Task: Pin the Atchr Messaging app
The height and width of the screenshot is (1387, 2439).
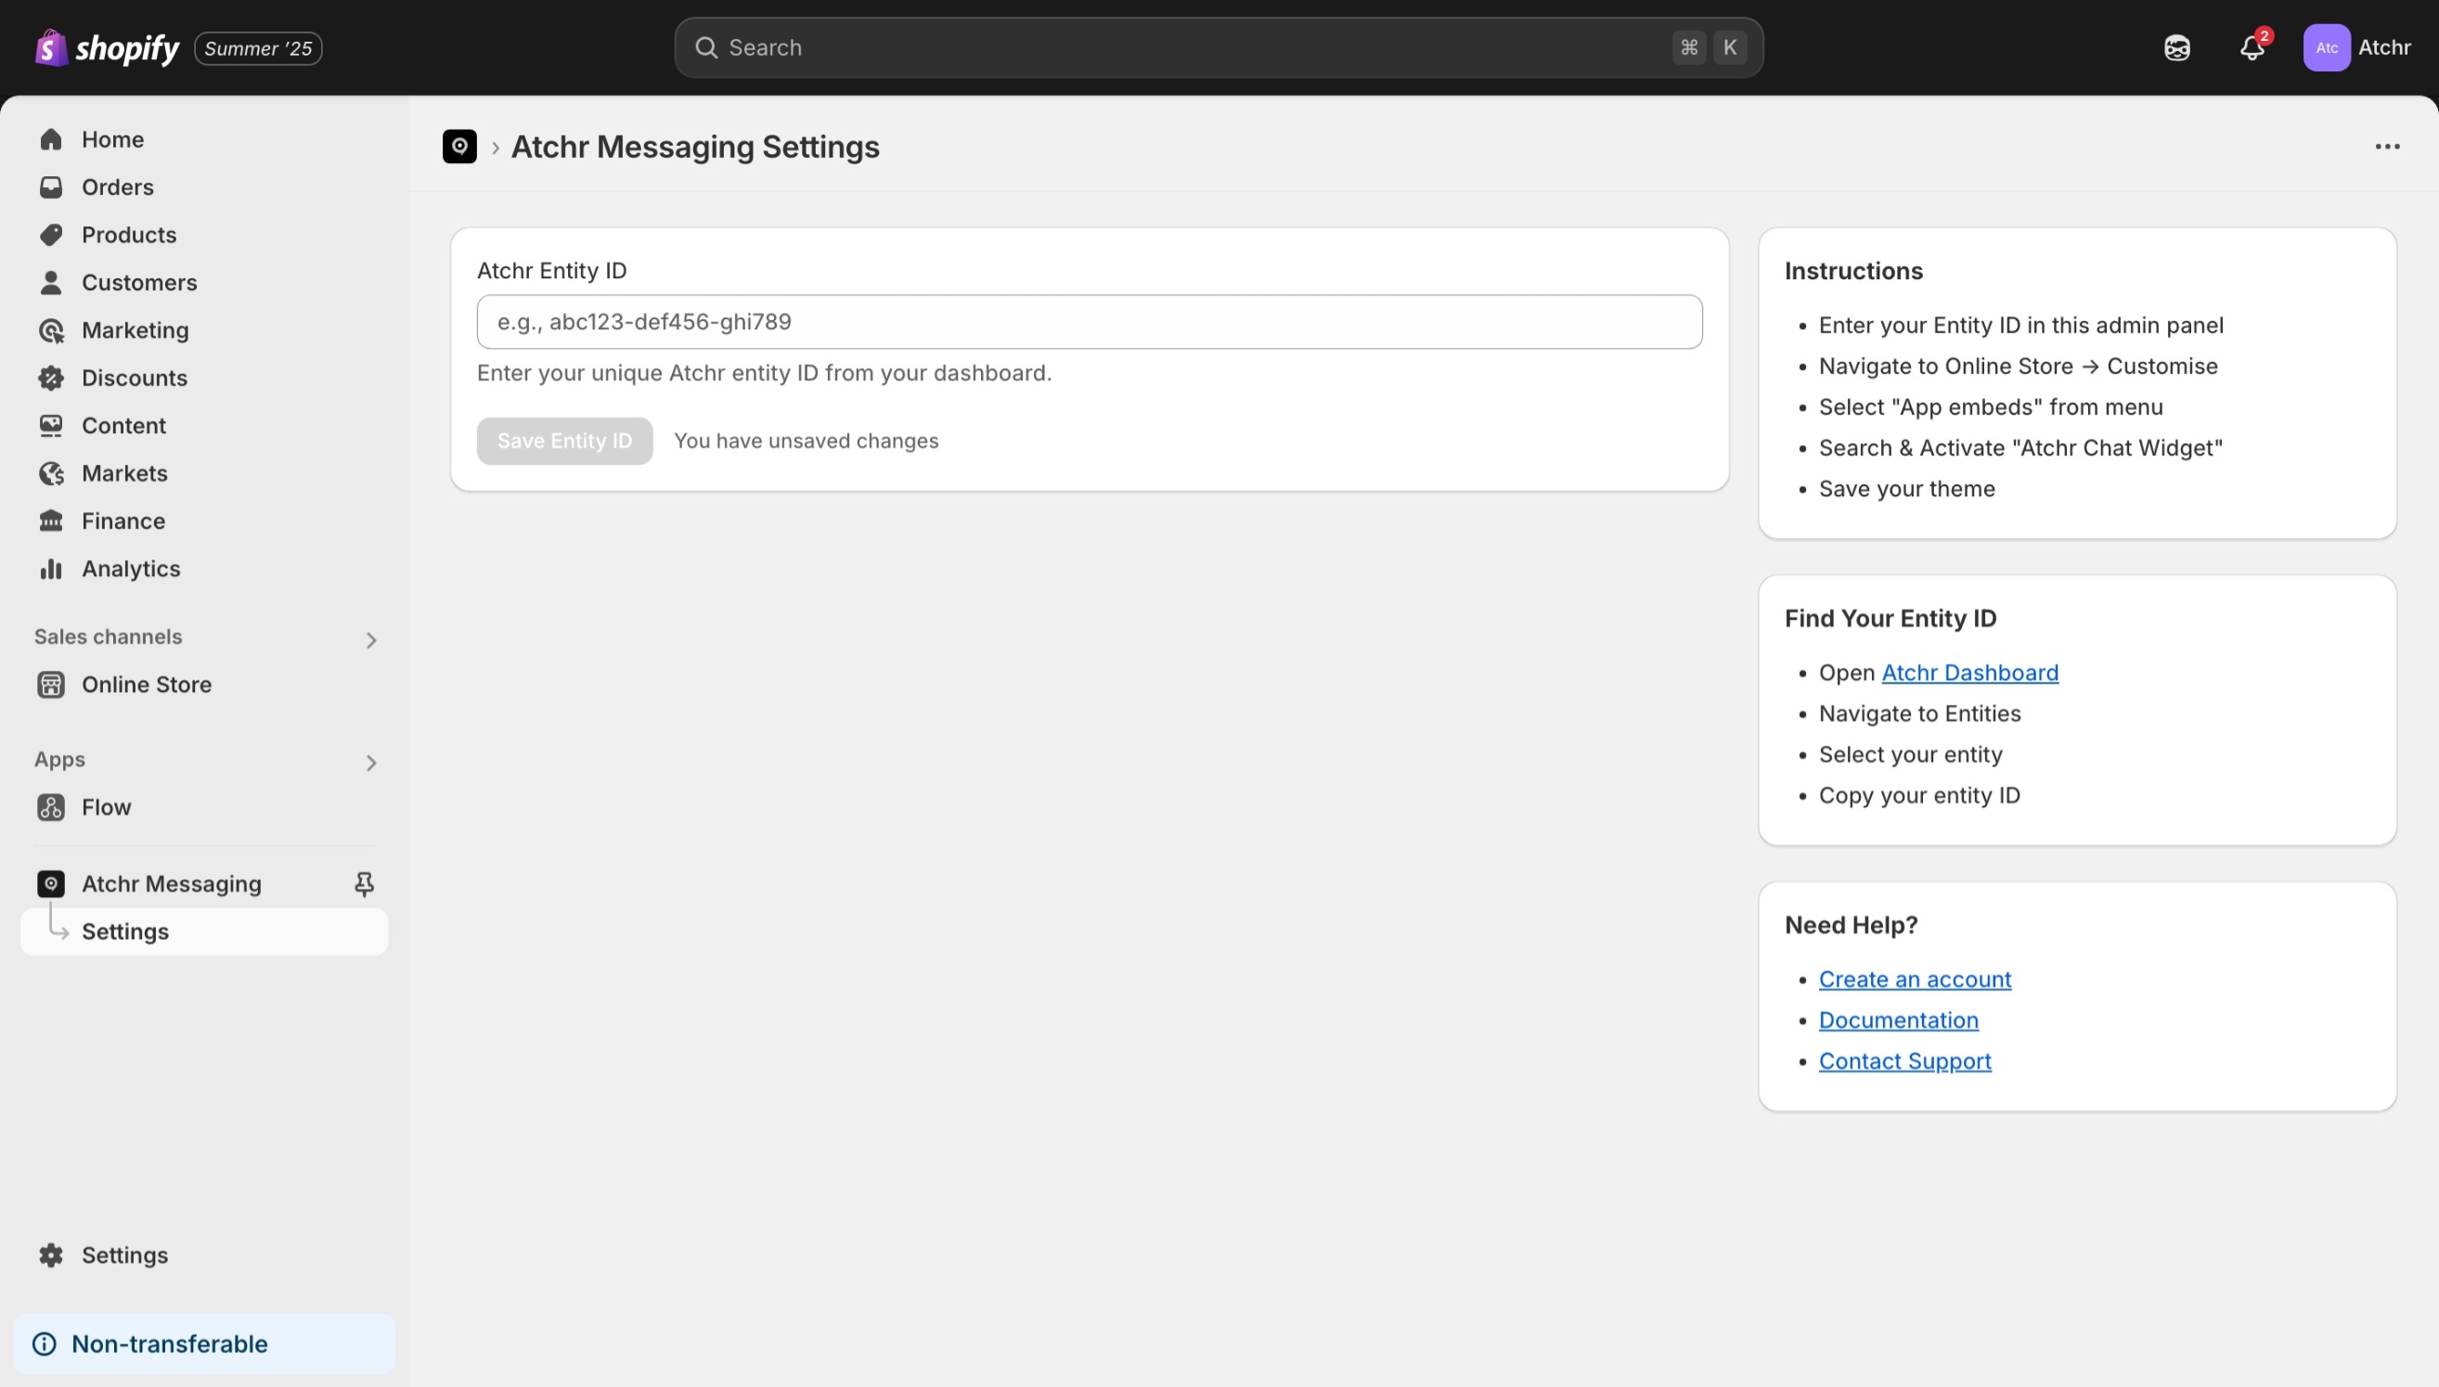Action: pyautogui.click(x=365, y=883)
